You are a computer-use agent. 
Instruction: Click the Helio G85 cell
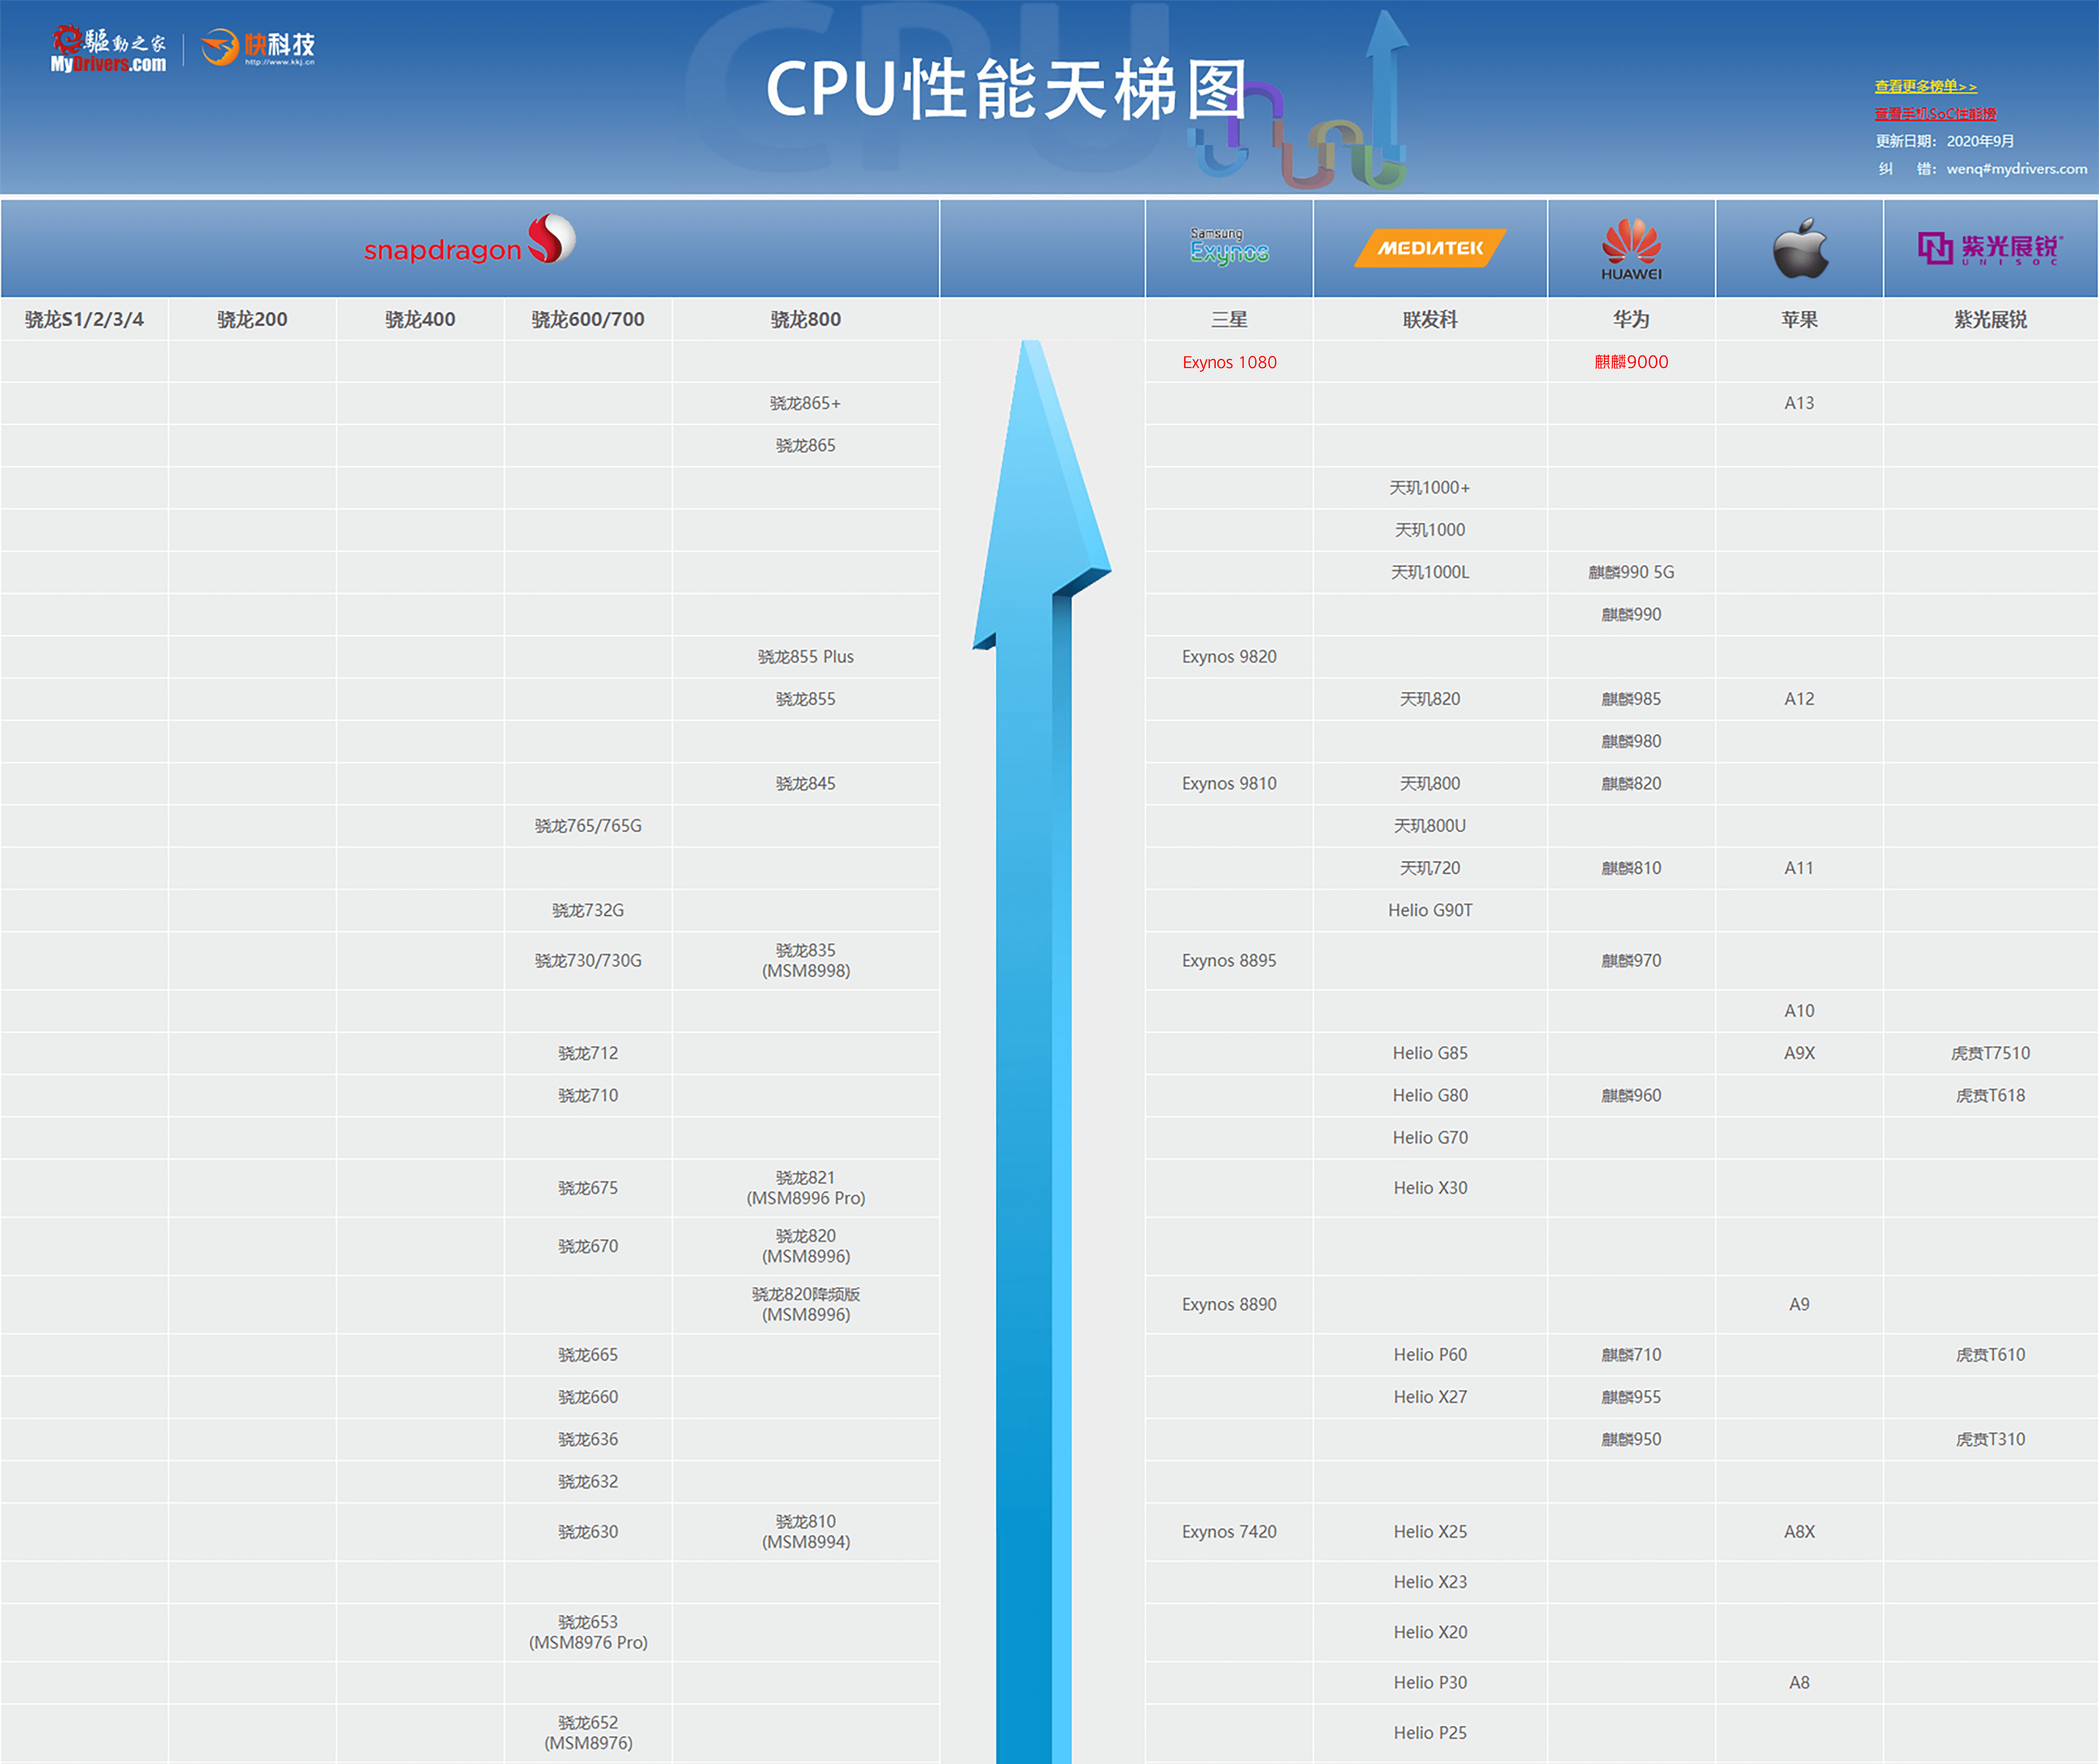(1430, 1053)
